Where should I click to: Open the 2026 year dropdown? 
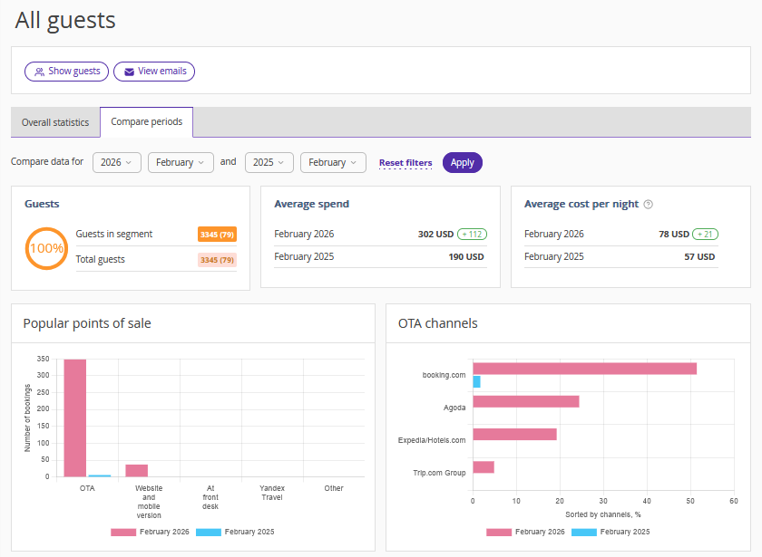point(117,162)
